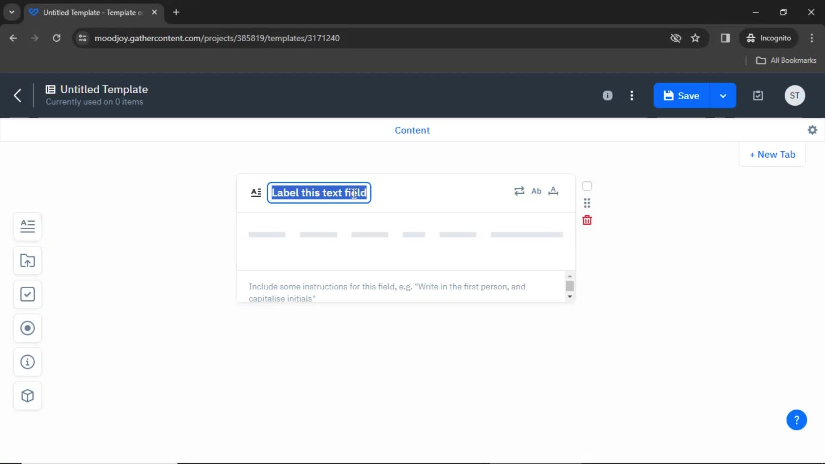Image resolution: width=825 pixels, height=464 pixels.
Task: Click the Content tab label
Action: point(412,130)
